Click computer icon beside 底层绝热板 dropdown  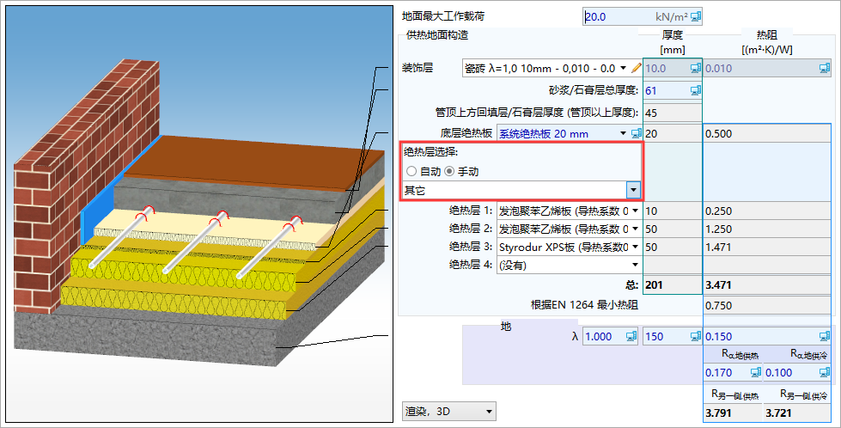(x=637, y=133)
